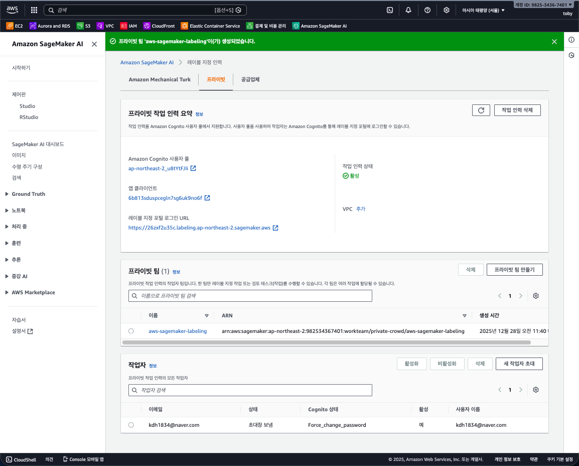Click 프라이빗 팀 만들기 button
The image size is (579, 466).
point(514,270)
